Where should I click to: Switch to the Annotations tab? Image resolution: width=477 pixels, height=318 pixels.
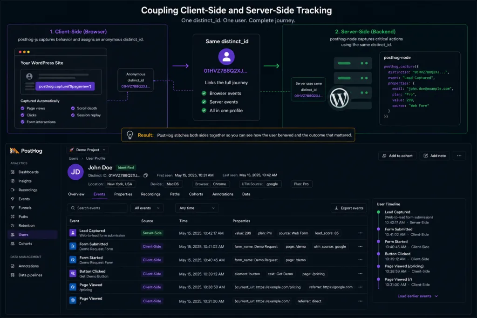coord(223,194)
